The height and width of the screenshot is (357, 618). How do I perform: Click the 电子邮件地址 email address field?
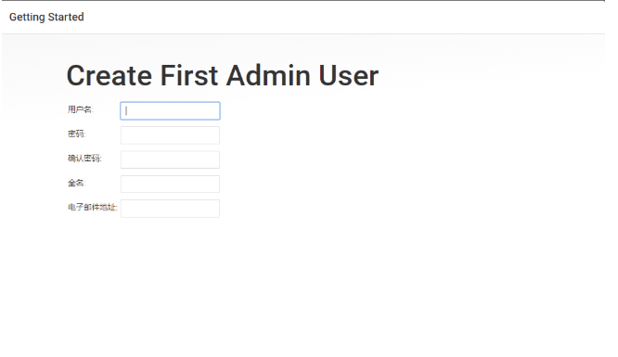(170, 209)
